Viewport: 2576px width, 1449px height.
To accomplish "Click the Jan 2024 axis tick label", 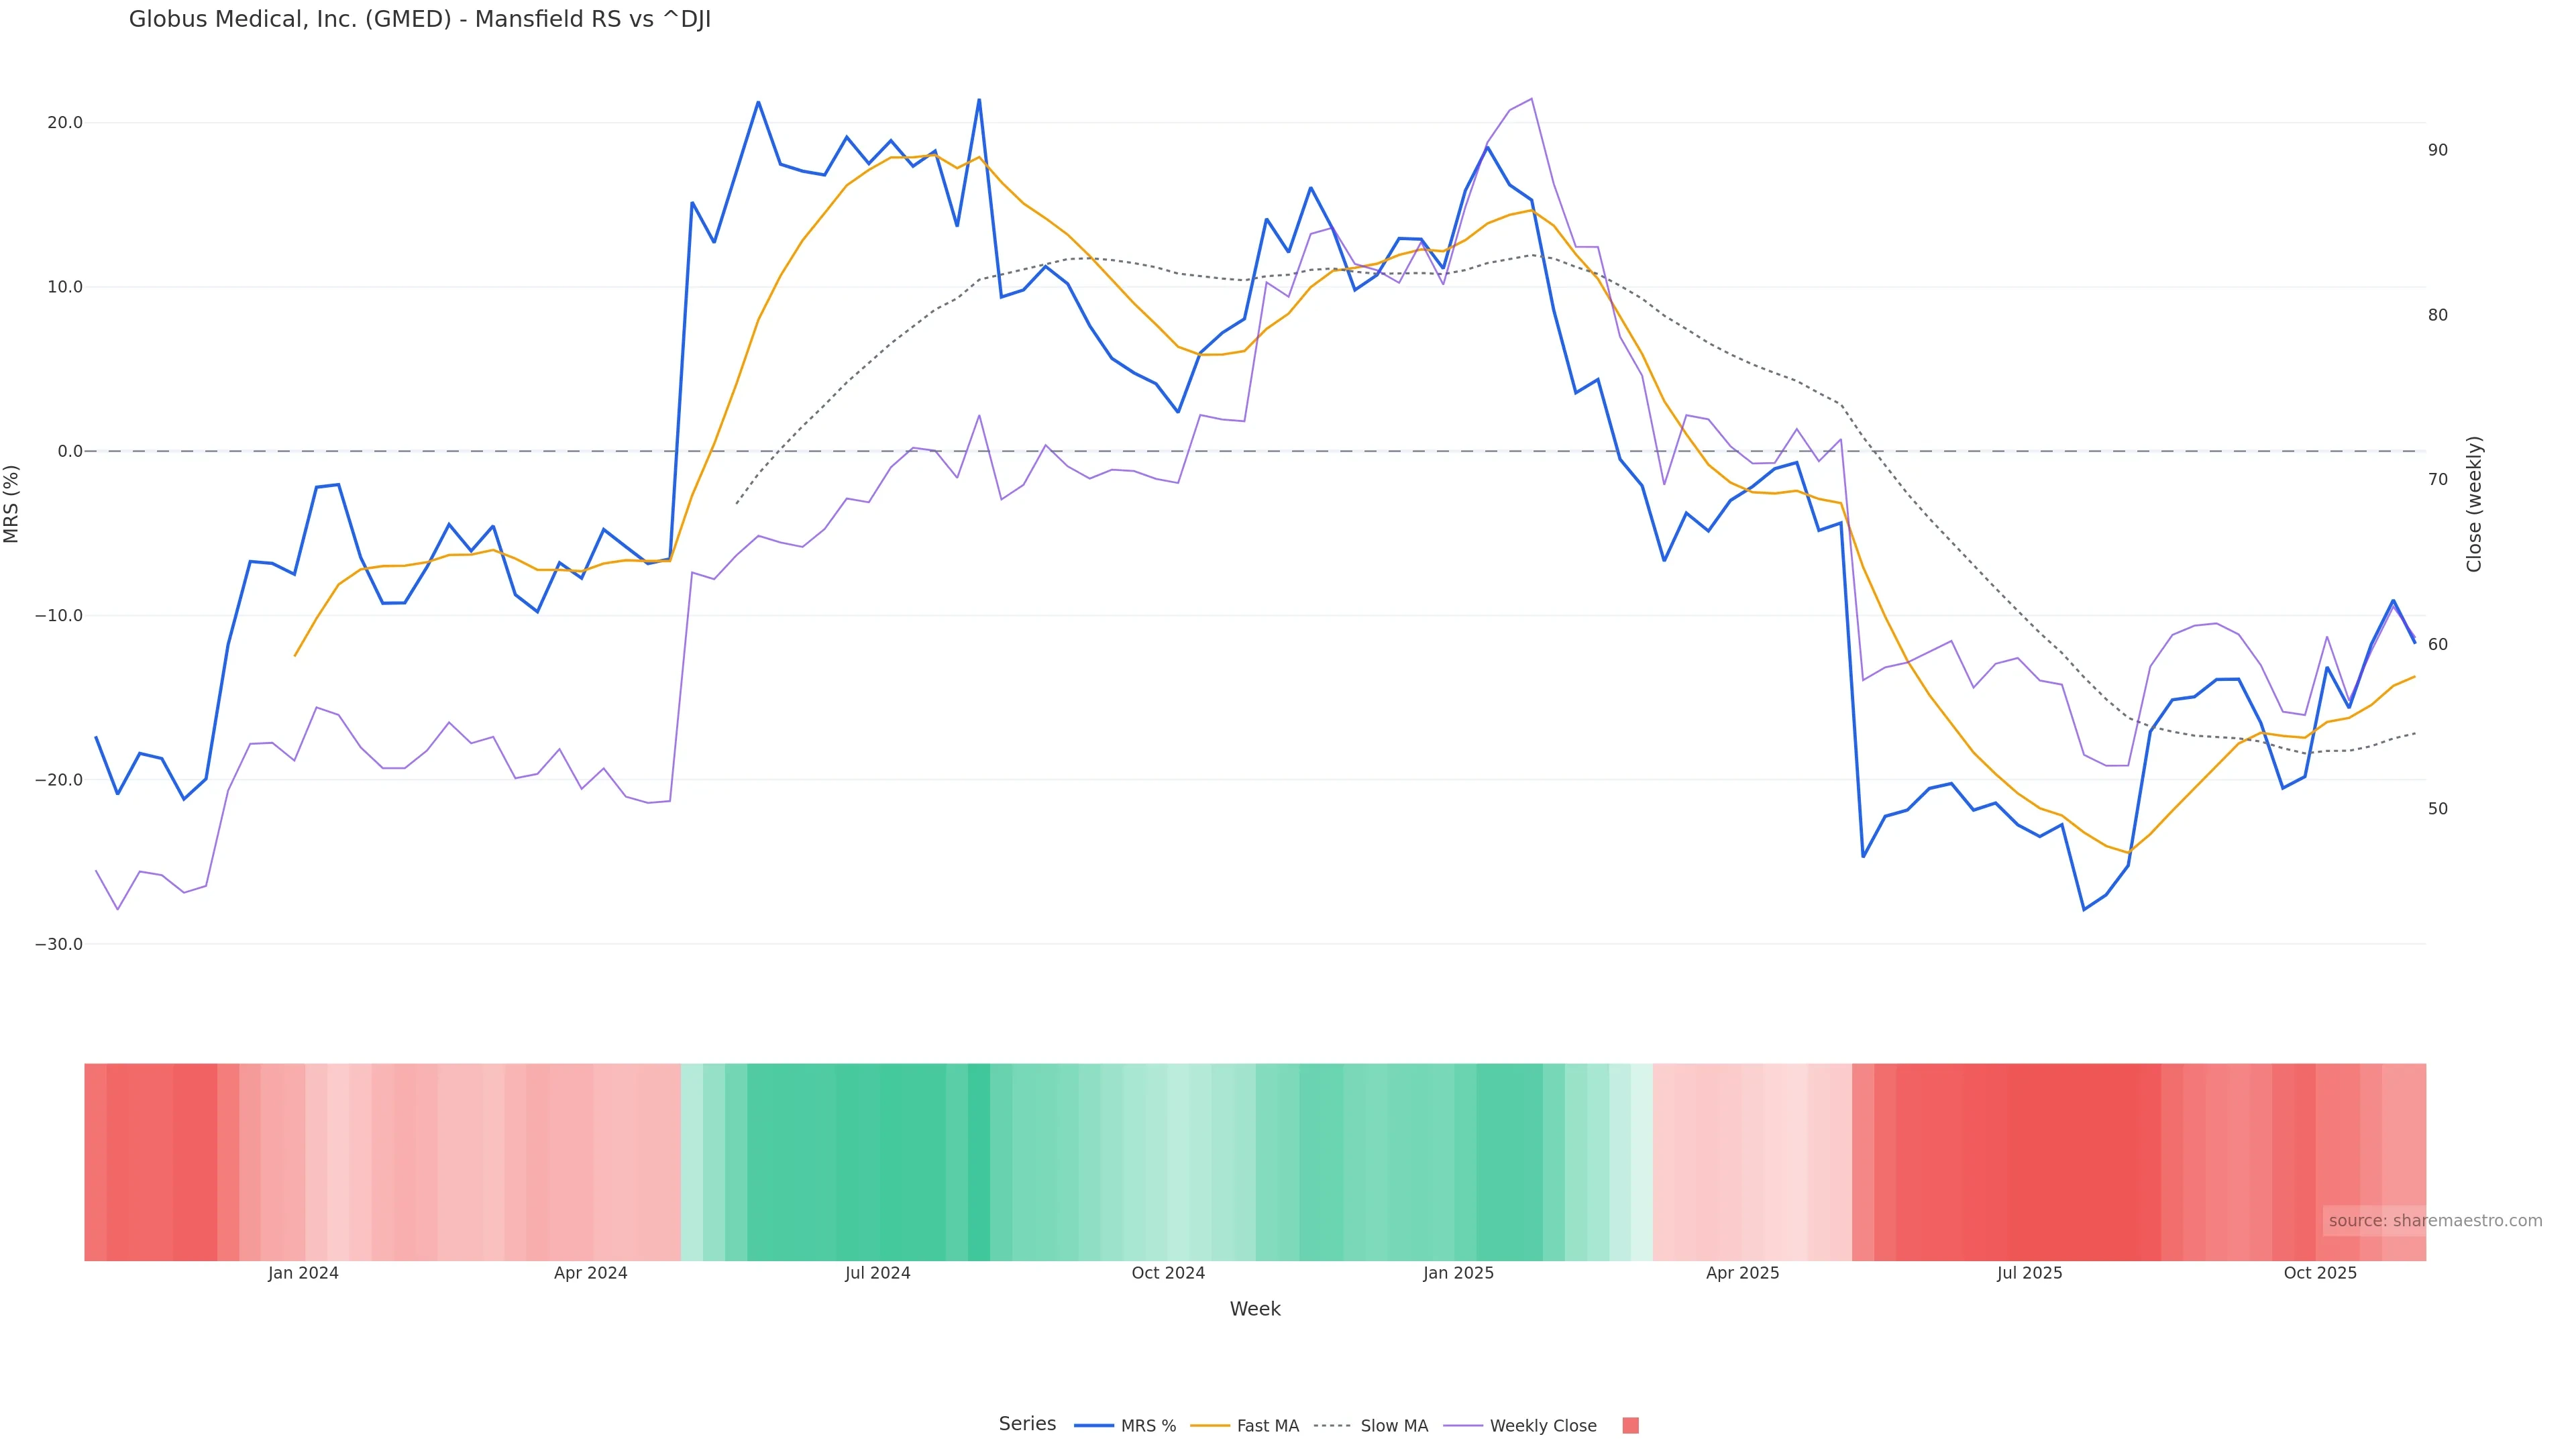I will pos(303,1273).
